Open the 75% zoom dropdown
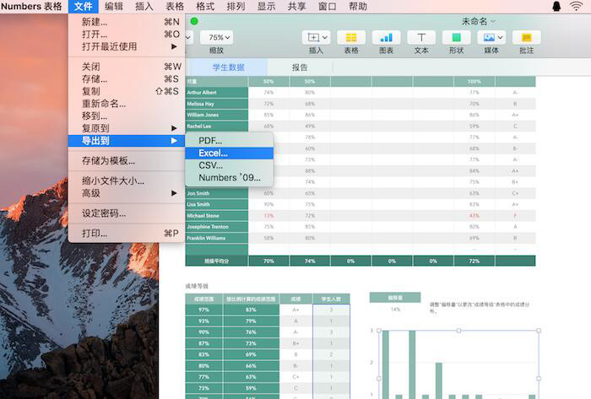The width and height of the screenshot is (591, 399). pos(216,37)
